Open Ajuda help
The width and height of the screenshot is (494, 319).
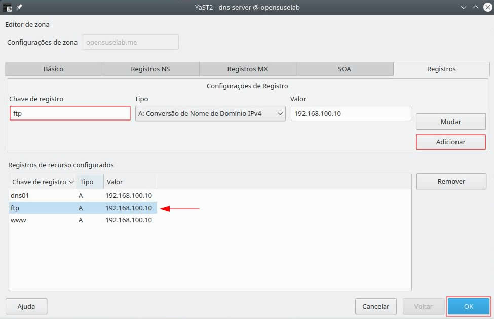tap(26, 306)
